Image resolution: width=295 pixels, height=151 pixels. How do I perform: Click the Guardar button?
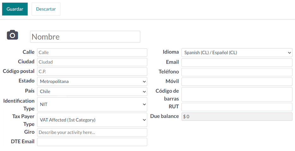[x=15, y=9]
